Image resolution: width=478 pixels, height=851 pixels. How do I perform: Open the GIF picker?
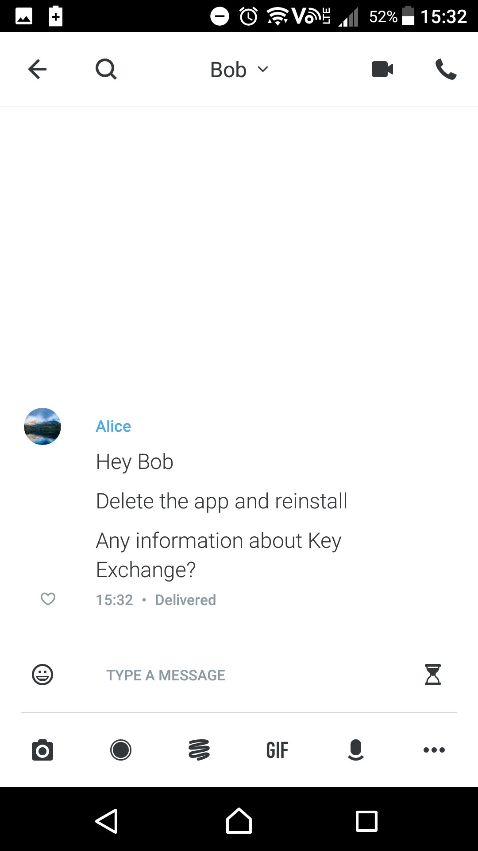pyautogui.click(x=278, y=750)
